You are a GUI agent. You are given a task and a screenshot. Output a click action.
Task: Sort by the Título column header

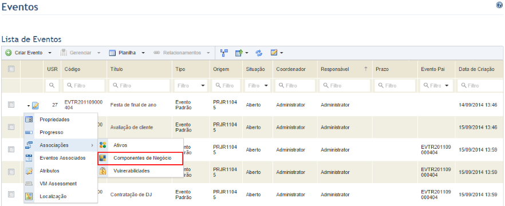(117, 69)
